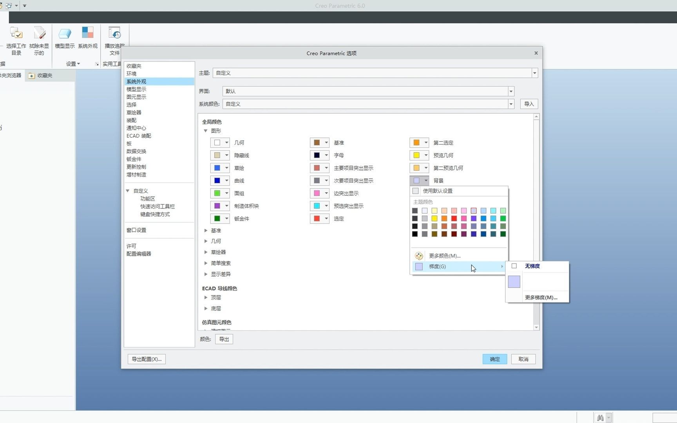Open 系统外观 from the ribbon
This screenshot has height=423, width=677.
coord(87,33)
